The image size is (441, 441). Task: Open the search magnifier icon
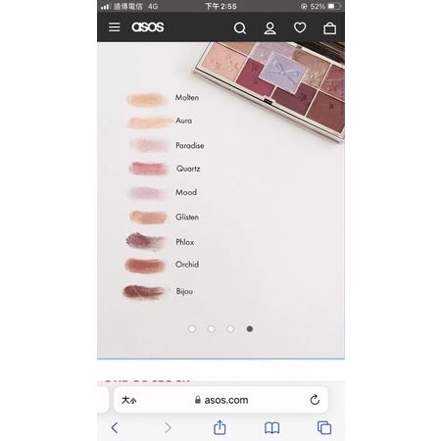pyautogui.click(x=240, y=28)
